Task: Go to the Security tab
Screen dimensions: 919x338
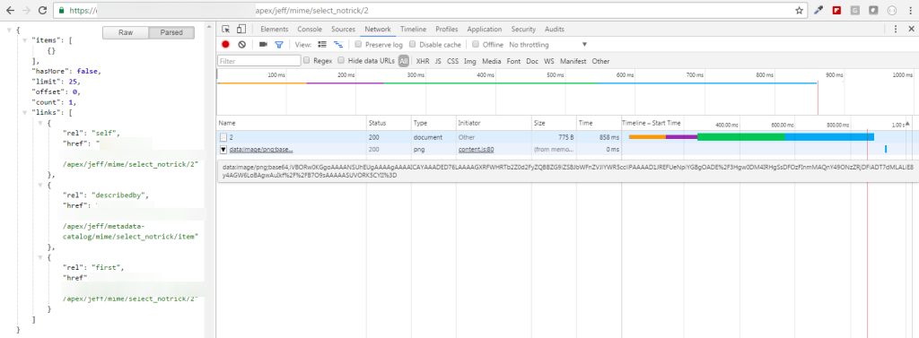Action: (523, 30)
